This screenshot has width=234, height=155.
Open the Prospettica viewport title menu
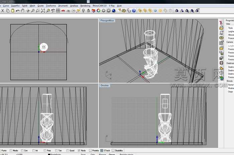pos(107,21)
